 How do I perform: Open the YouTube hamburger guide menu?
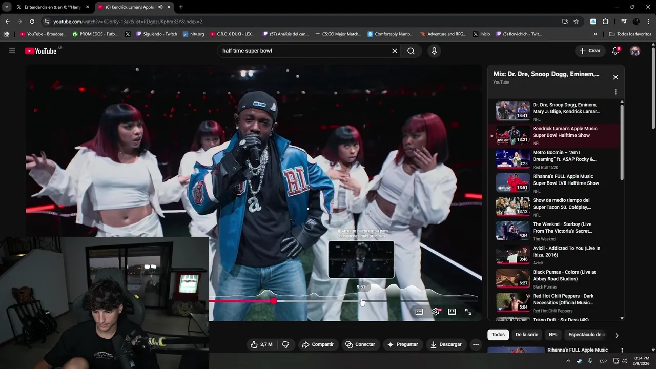tap(12, 51)
